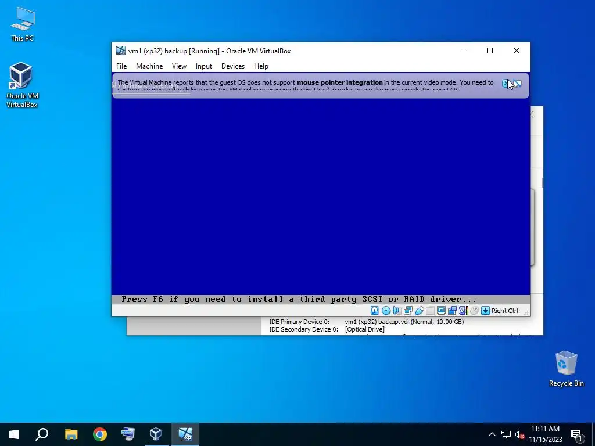Open the taskbar clock and date
595x446 pixels.
tap(545, 434)
